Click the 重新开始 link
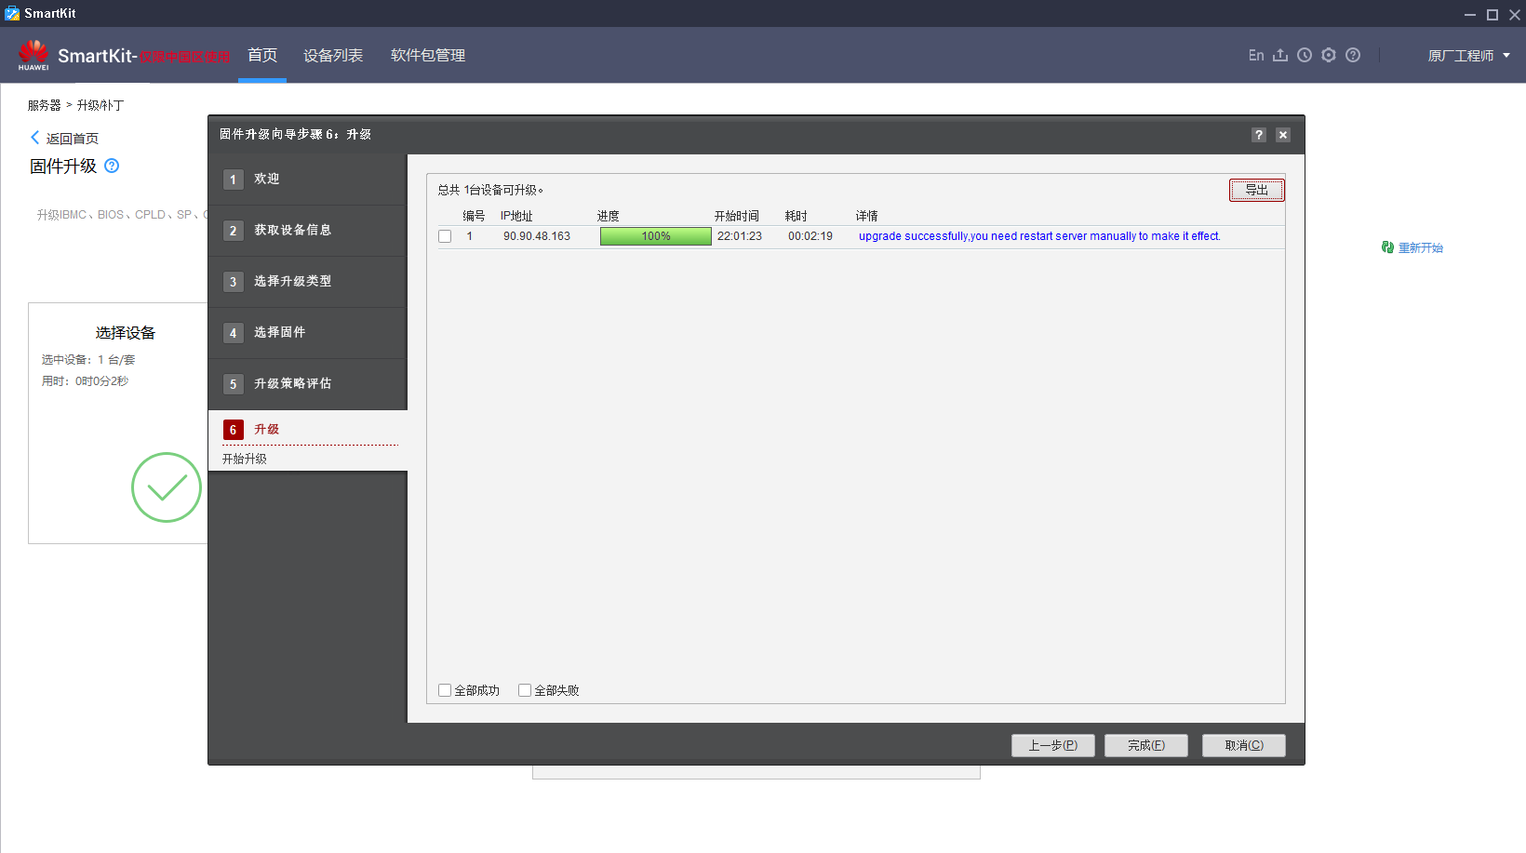Viewport: 1526px width, 853px height. coord(1421,247)
